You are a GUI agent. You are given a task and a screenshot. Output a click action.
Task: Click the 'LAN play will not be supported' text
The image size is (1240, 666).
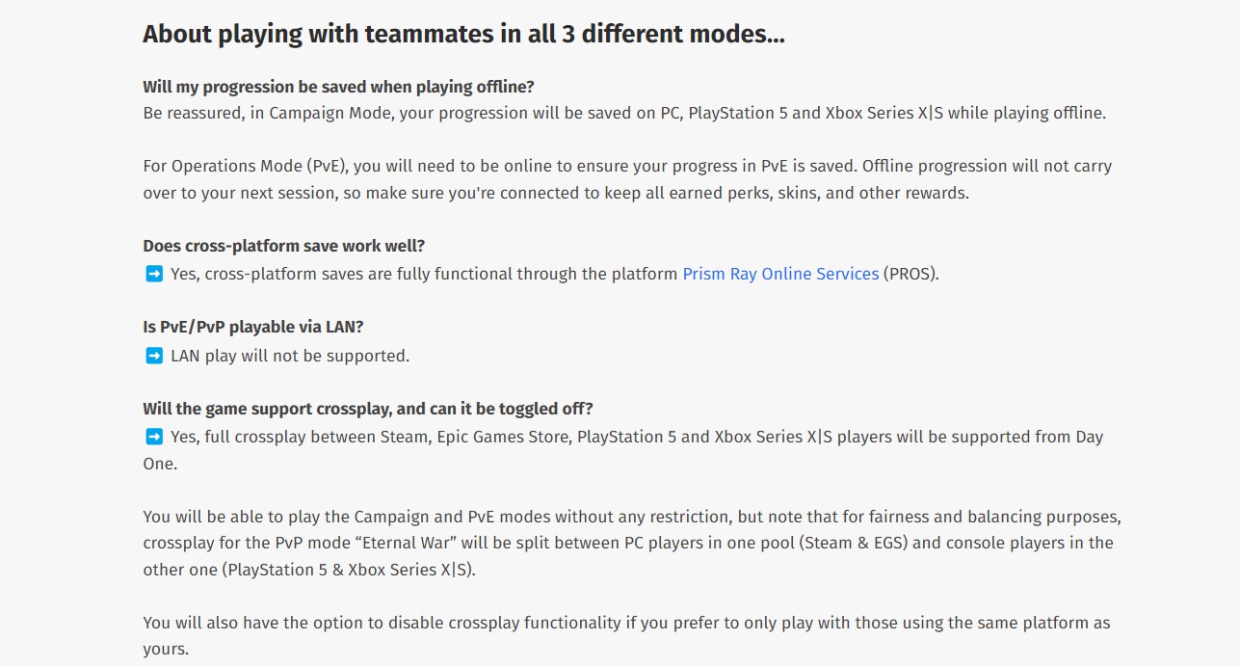coord(290,356)
